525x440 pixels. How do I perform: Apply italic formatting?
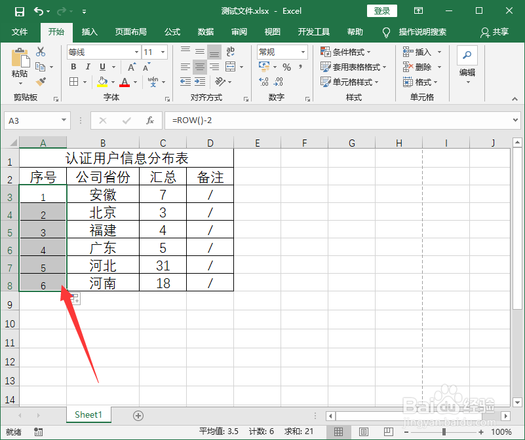(x=87, y=66)
